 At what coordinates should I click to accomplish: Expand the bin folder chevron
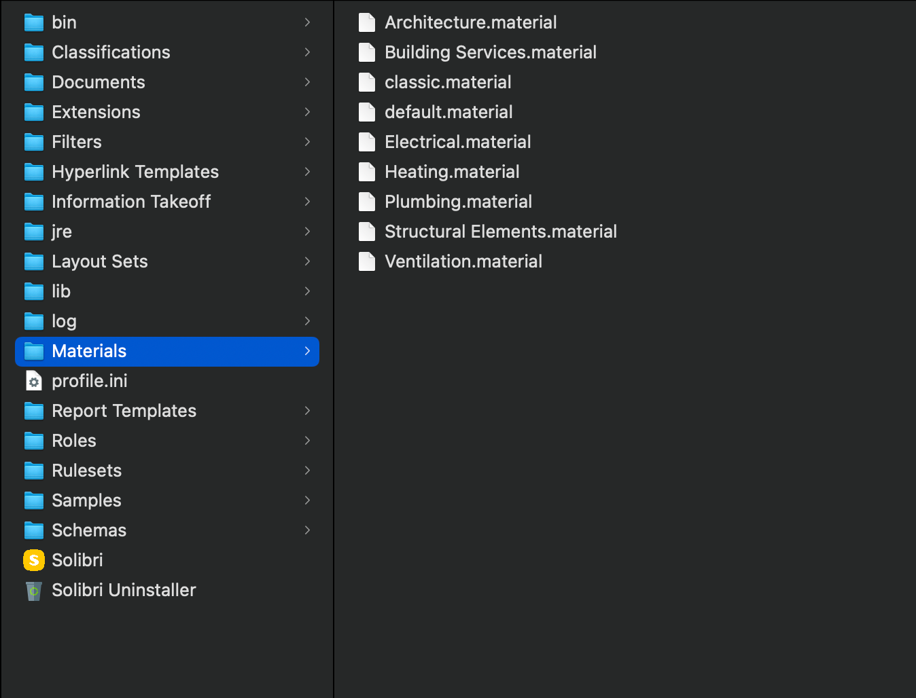[307, 22]
